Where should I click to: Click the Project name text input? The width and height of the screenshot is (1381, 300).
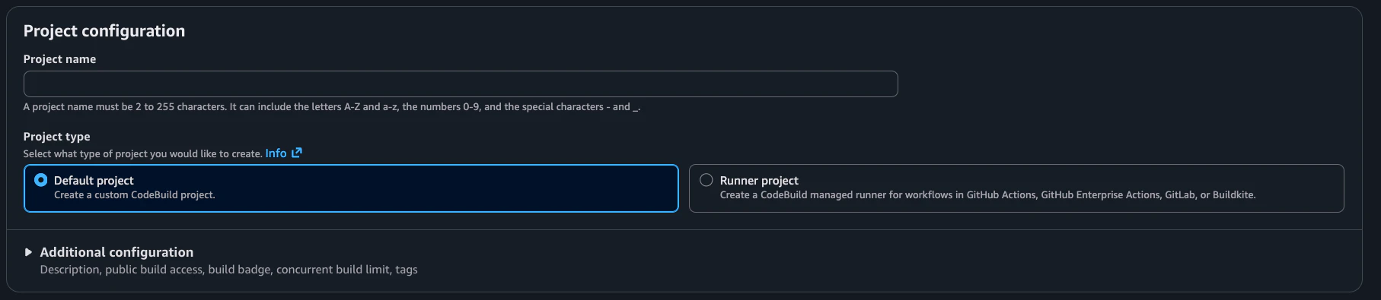point(461,84)
